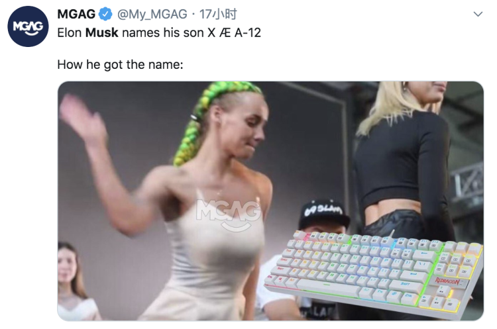The image size is (497, 329).
Task: Click the line "How he got the name:"
Action: pyautogui.click(x=120, y=65)
